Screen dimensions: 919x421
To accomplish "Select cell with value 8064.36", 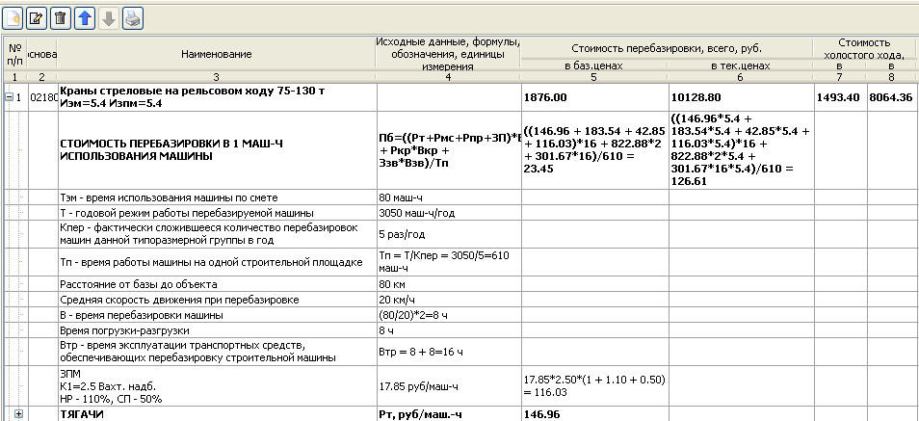I will [891, 97].
